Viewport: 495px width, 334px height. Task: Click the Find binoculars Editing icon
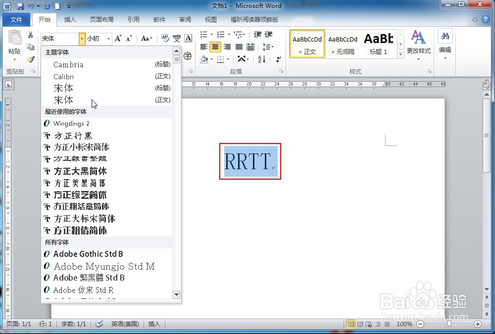pos(445,36)
